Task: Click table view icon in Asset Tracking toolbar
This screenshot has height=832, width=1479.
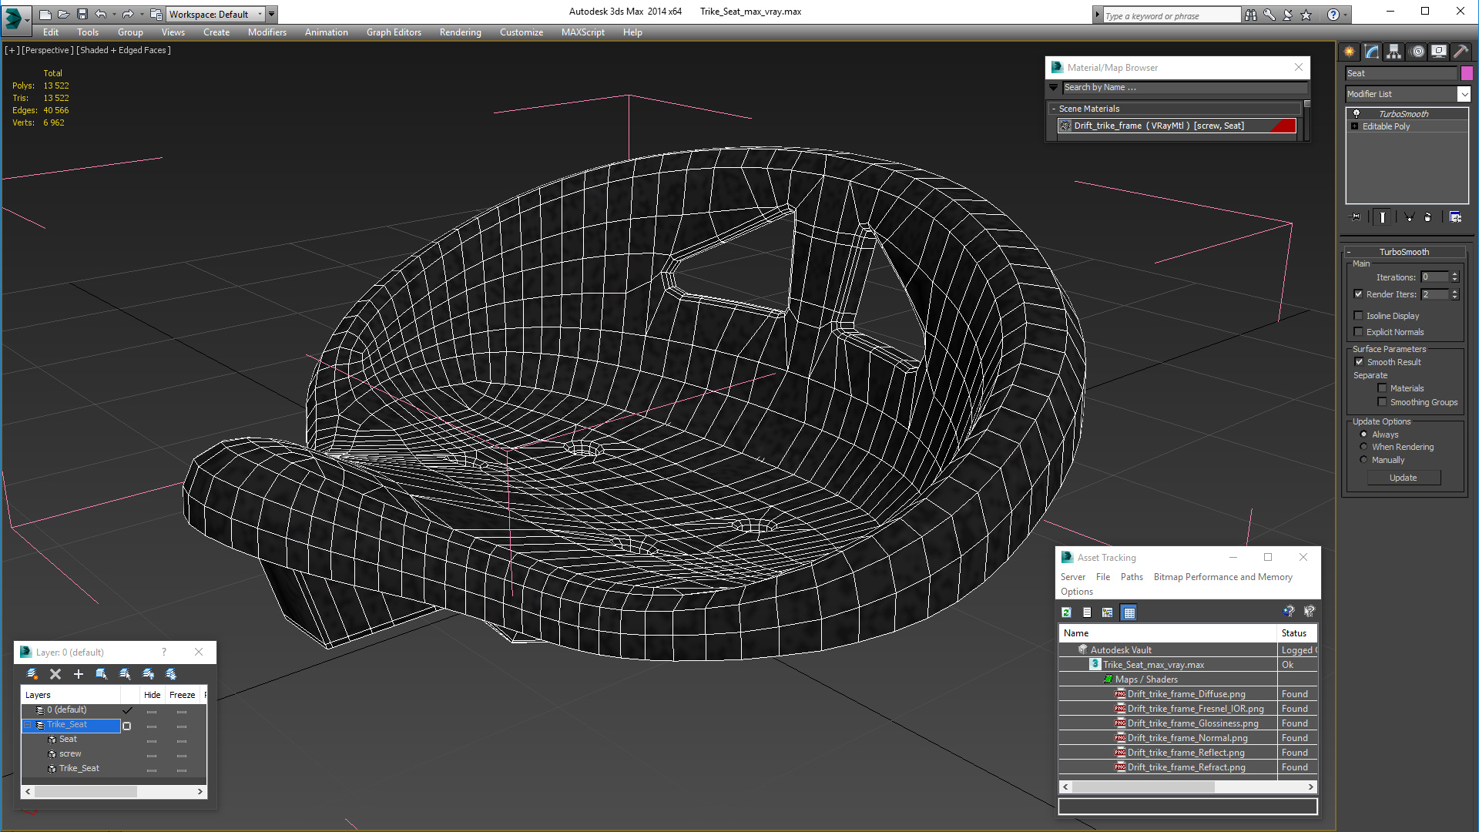Action: 1129,612
